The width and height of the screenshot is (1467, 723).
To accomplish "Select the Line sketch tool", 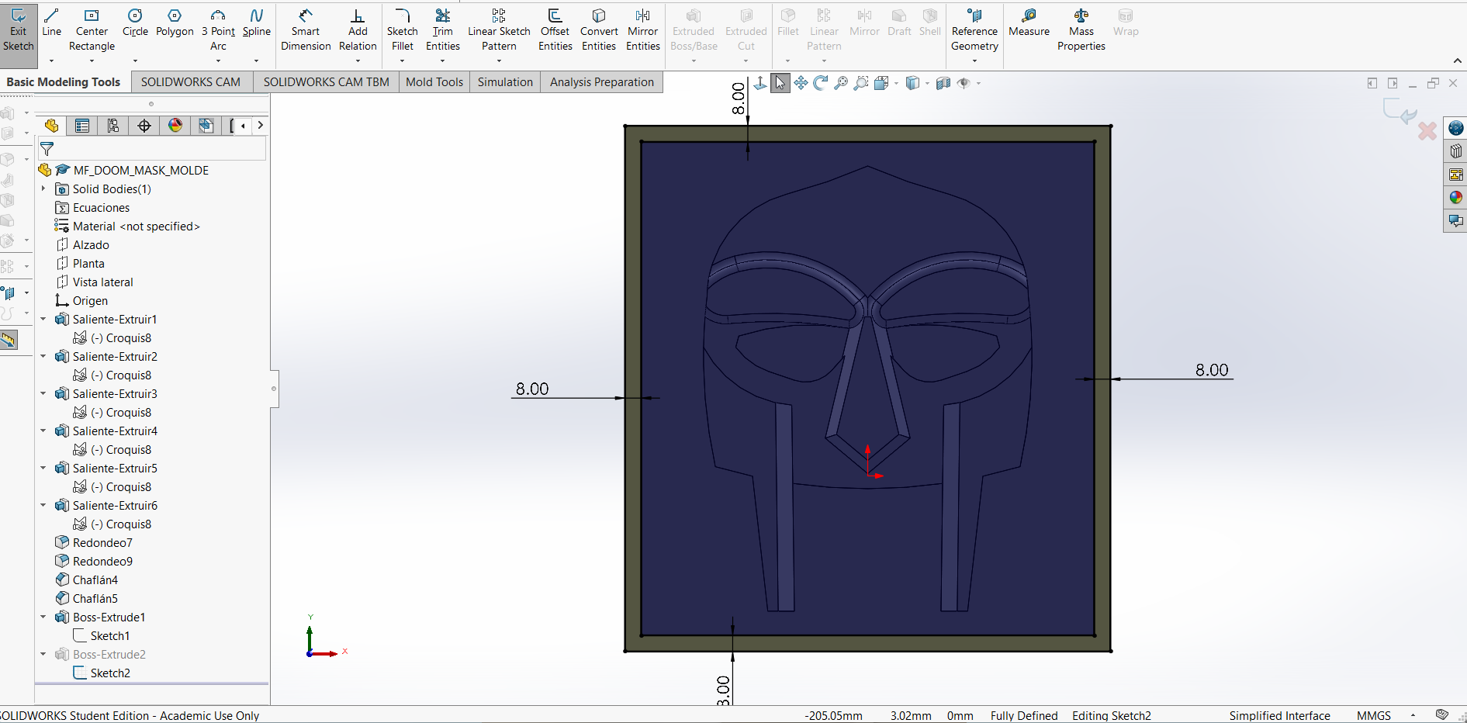I will click(52, 23).
